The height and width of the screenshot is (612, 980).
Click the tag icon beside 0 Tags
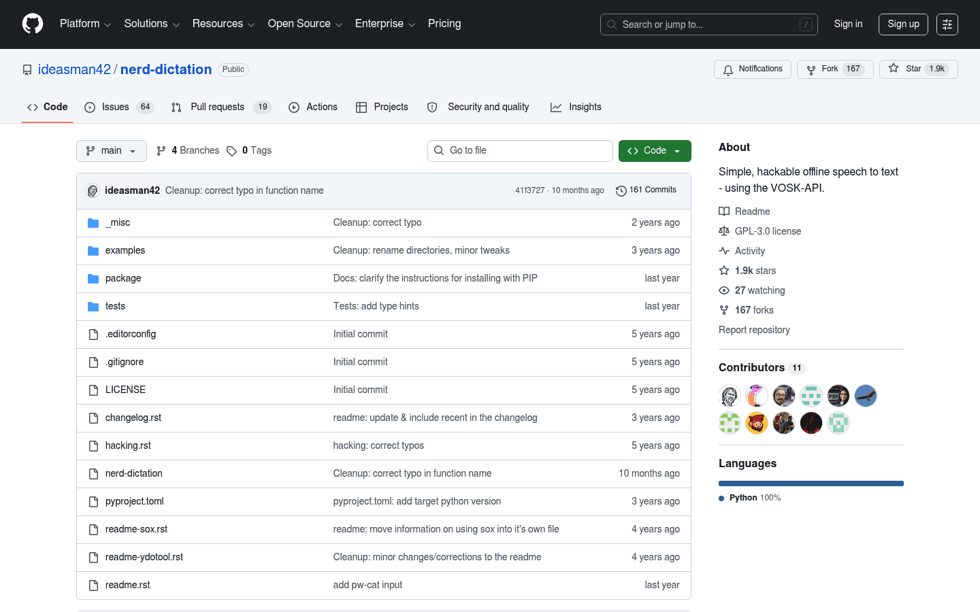(x=231, y=151)
